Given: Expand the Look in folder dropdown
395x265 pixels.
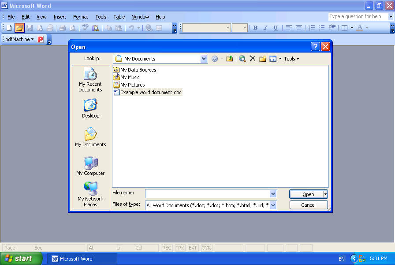Looking at the screenshot, I should pyautogui.click(x=204, y=59).
